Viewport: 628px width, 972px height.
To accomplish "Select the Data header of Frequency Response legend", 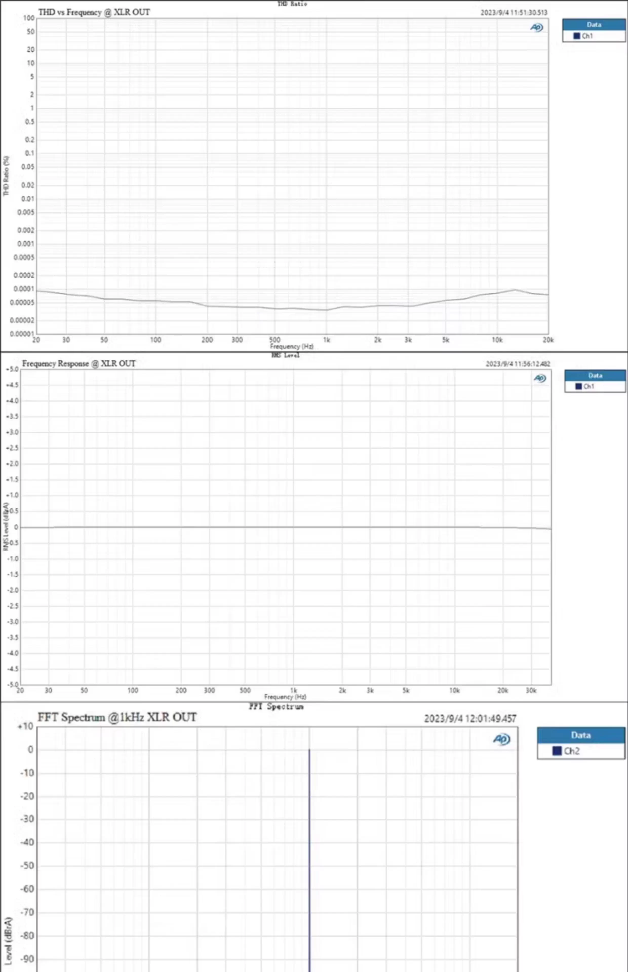I will (595, 375).
